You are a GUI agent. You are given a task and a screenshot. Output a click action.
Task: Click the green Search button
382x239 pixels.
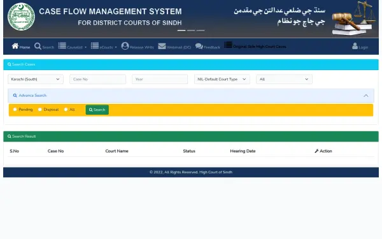tap(97, 110)
